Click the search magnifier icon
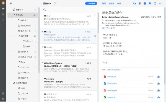Screen dimensions: 166x102 click(45, 10)
